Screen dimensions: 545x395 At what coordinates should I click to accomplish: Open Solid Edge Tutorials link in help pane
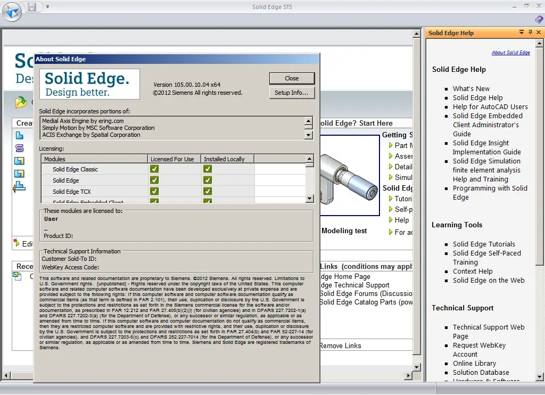484,244
